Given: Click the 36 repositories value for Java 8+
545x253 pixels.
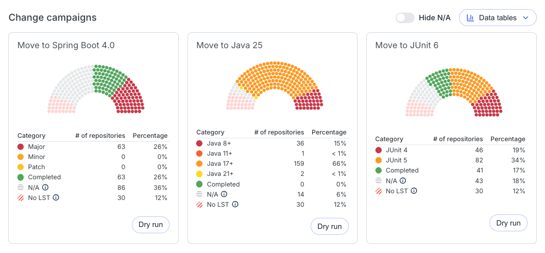Looking at the screenshot, I should [x=301, y=143].
